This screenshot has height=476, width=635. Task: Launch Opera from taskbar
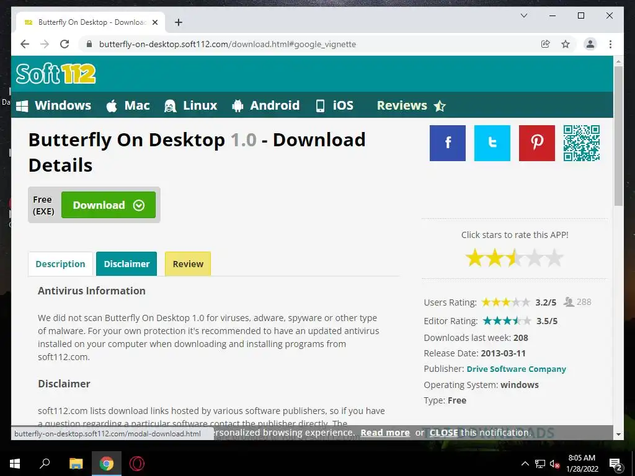coord(137,464)
